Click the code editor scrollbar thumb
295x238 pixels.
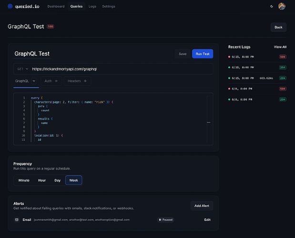coord(209,122)
